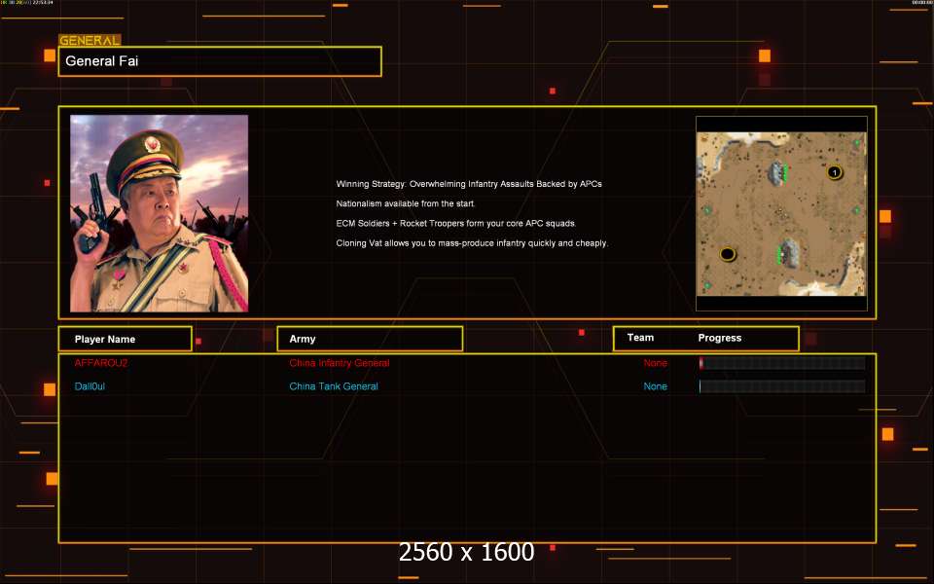Select player Dall0ul in the list
The height and width of the screenshot is (584, 934).
pos(90,386)
